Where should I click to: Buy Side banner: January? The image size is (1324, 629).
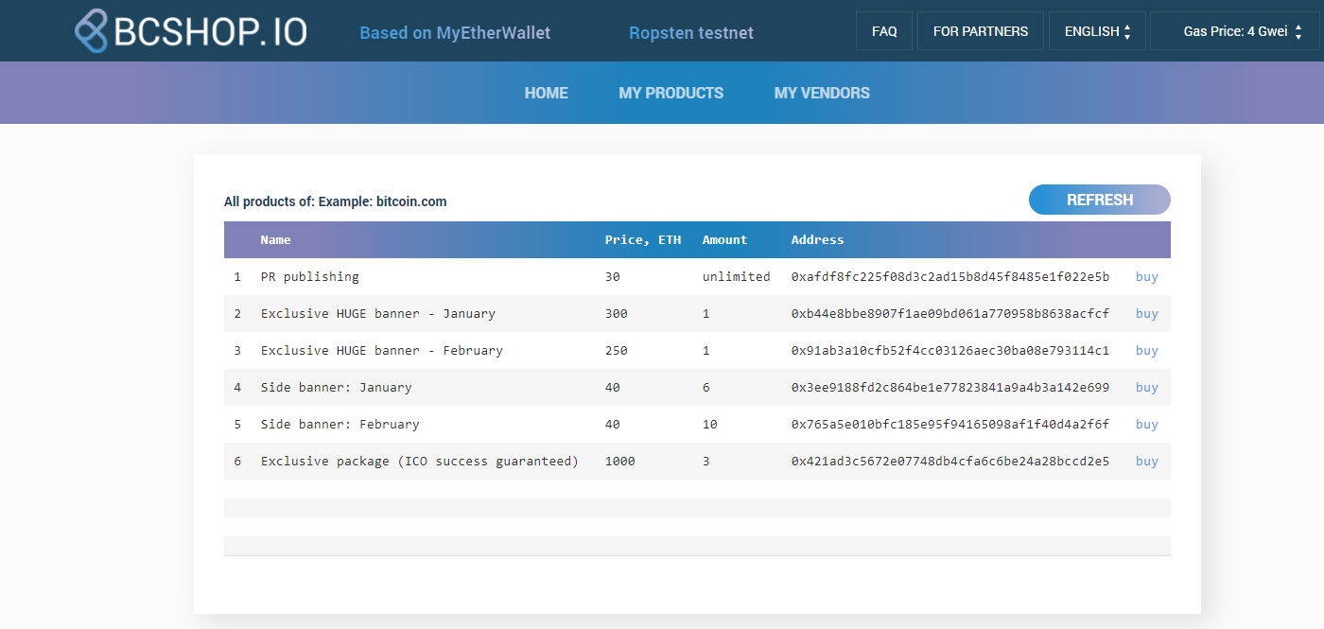(x=1147, y=388)
